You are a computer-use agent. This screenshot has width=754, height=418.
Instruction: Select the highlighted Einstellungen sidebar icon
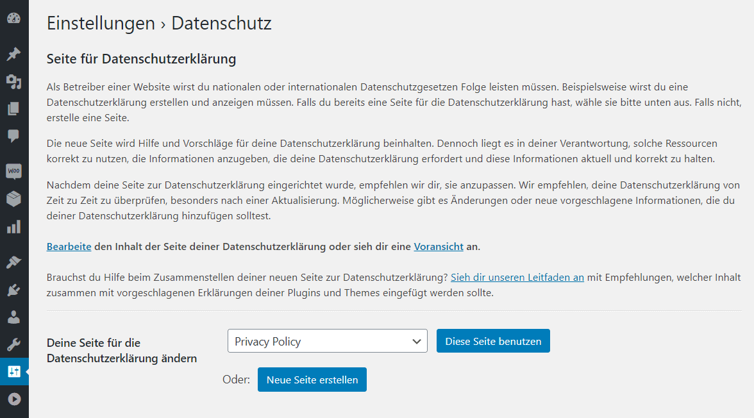[13, 371]
